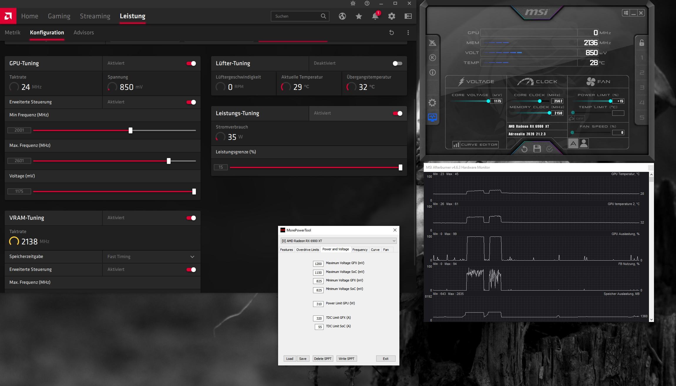Viewport: 676px width, 386px height.
Task: Click the Power Limit GPU input field
Action: click(x=318, y=304)
